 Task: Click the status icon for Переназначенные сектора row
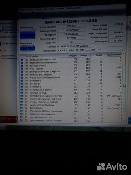click(x=22, y=60)
